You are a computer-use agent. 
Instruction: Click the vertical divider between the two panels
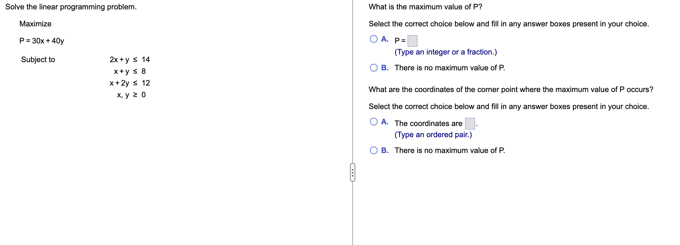pos(352,88)
